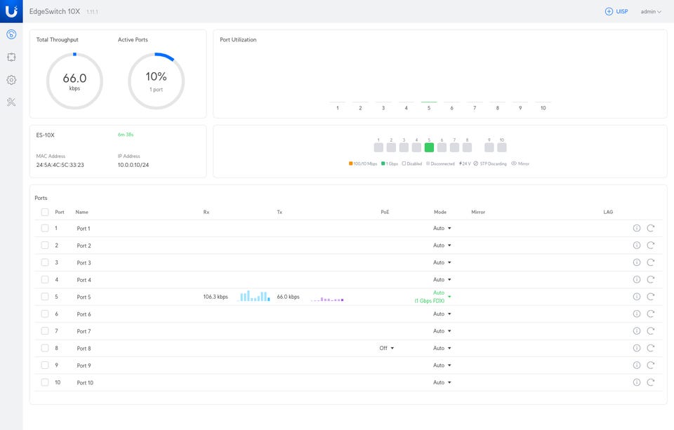Click port 5 utilization bar
674x430 pixels.
pos(429,102)
